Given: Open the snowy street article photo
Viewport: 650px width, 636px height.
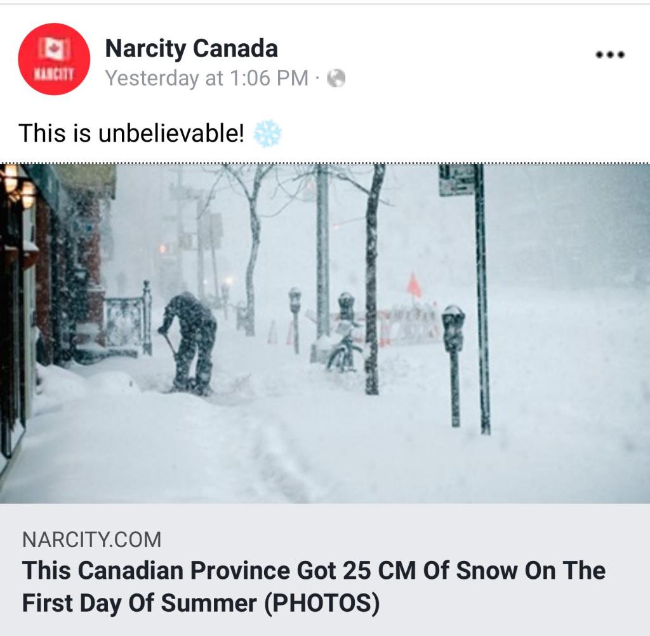Looking at the screenshot, I should point(325,333).
